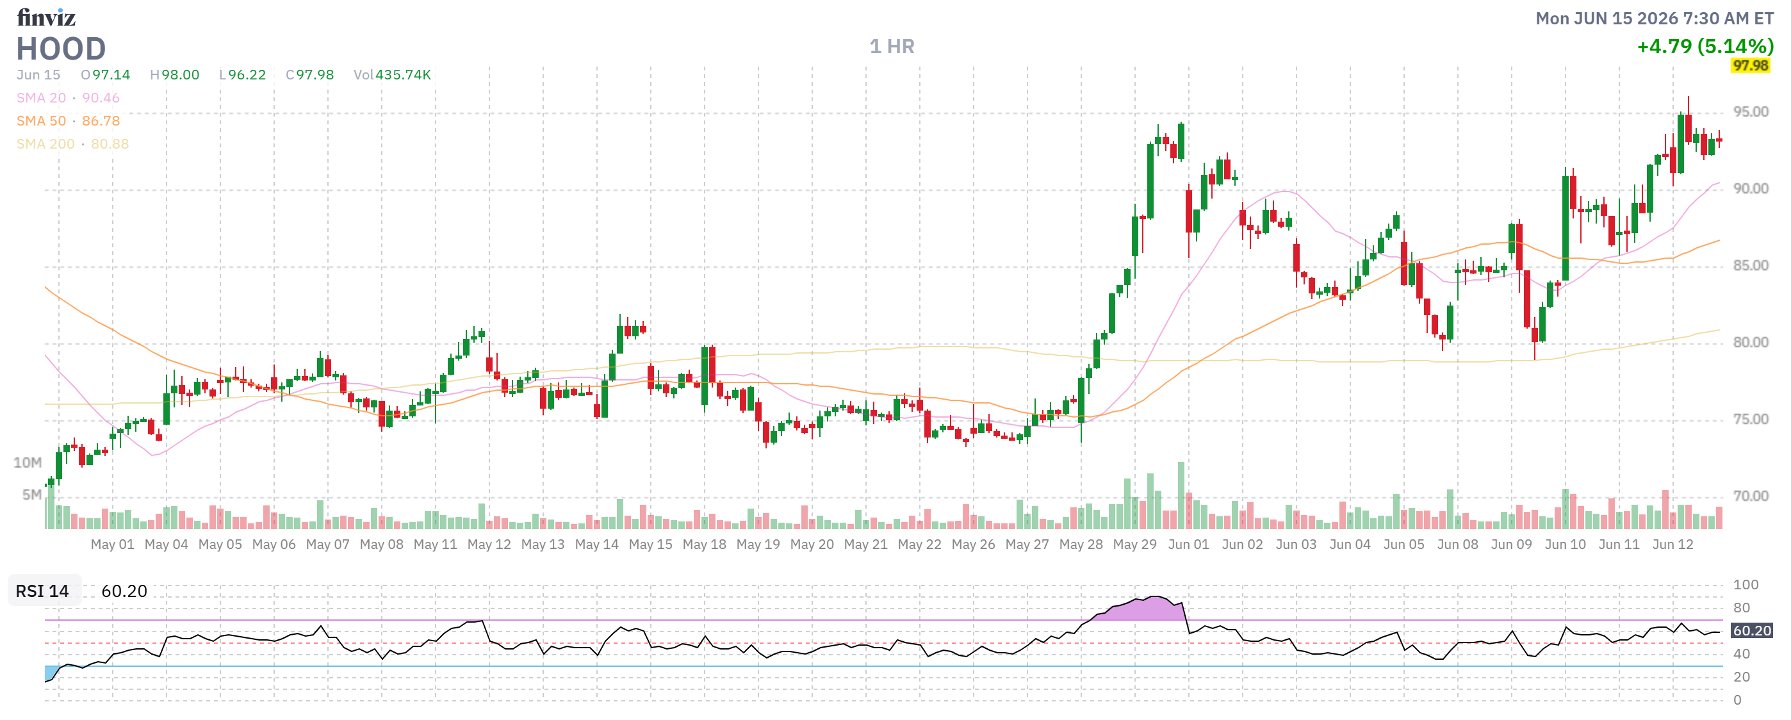Image resolution: width=1791 pixels, height=720 pixels.
Task: Click the Jun 15 date in quote line
Action: pyautogui.click(x=38, y=74)
